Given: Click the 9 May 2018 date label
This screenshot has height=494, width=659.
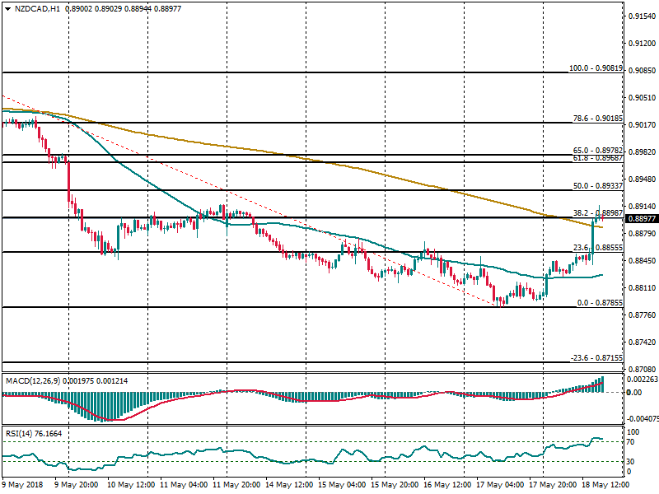Looking at the screenshot, I should click(x=22, y=486).
